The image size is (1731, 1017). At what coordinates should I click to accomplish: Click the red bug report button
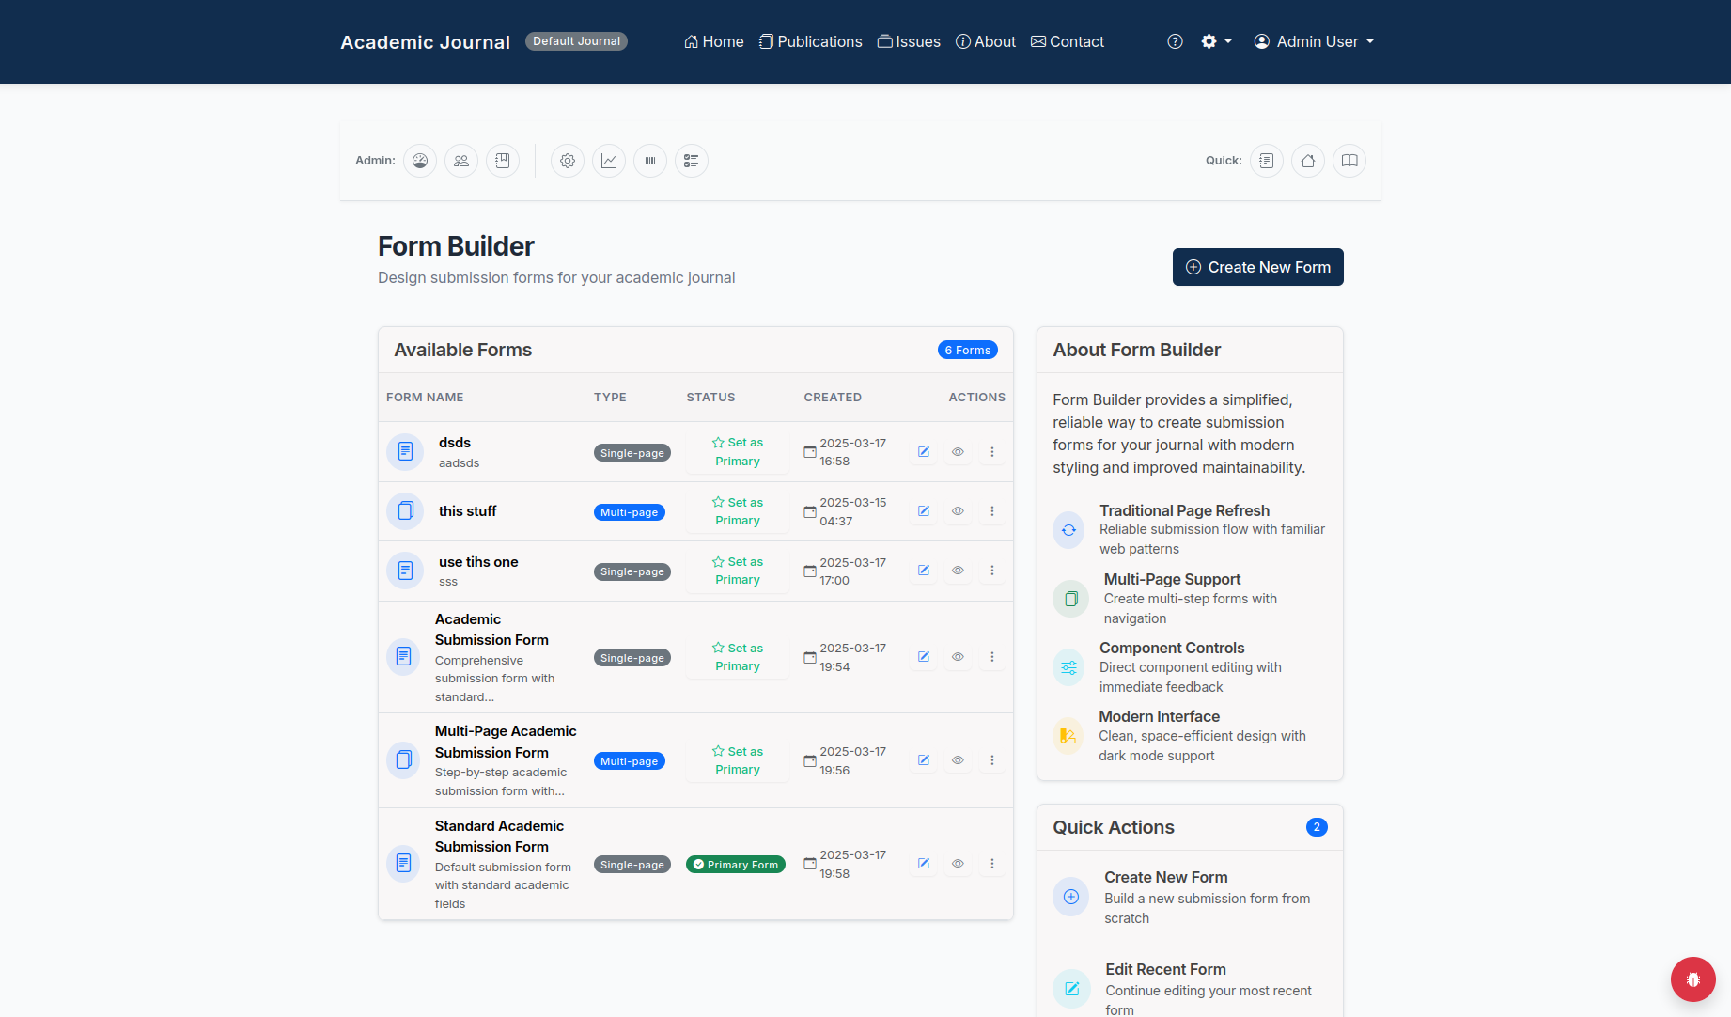tap(1693, 979)
